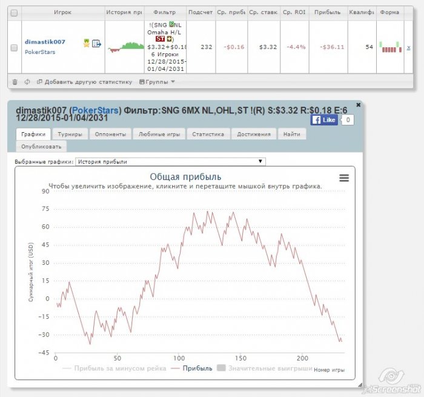Open the Группы dropdown
The width and height of the screenshot is (424, 397).
pos(157,82)
